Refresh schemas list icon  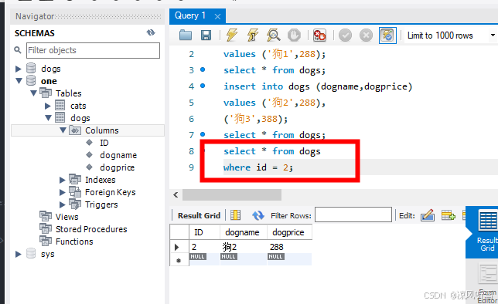[x=151, y=32]
